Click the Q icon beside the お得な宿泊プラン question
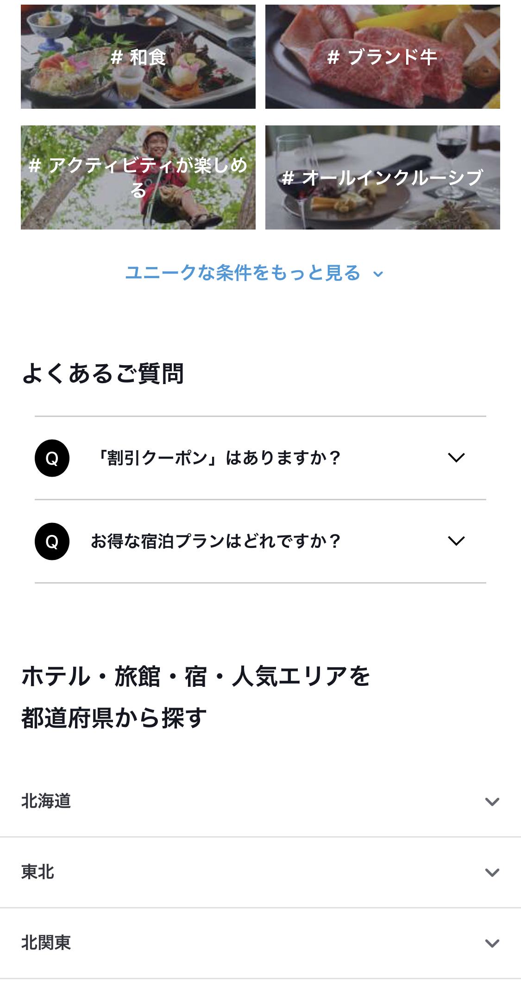 tap(52, 541)
